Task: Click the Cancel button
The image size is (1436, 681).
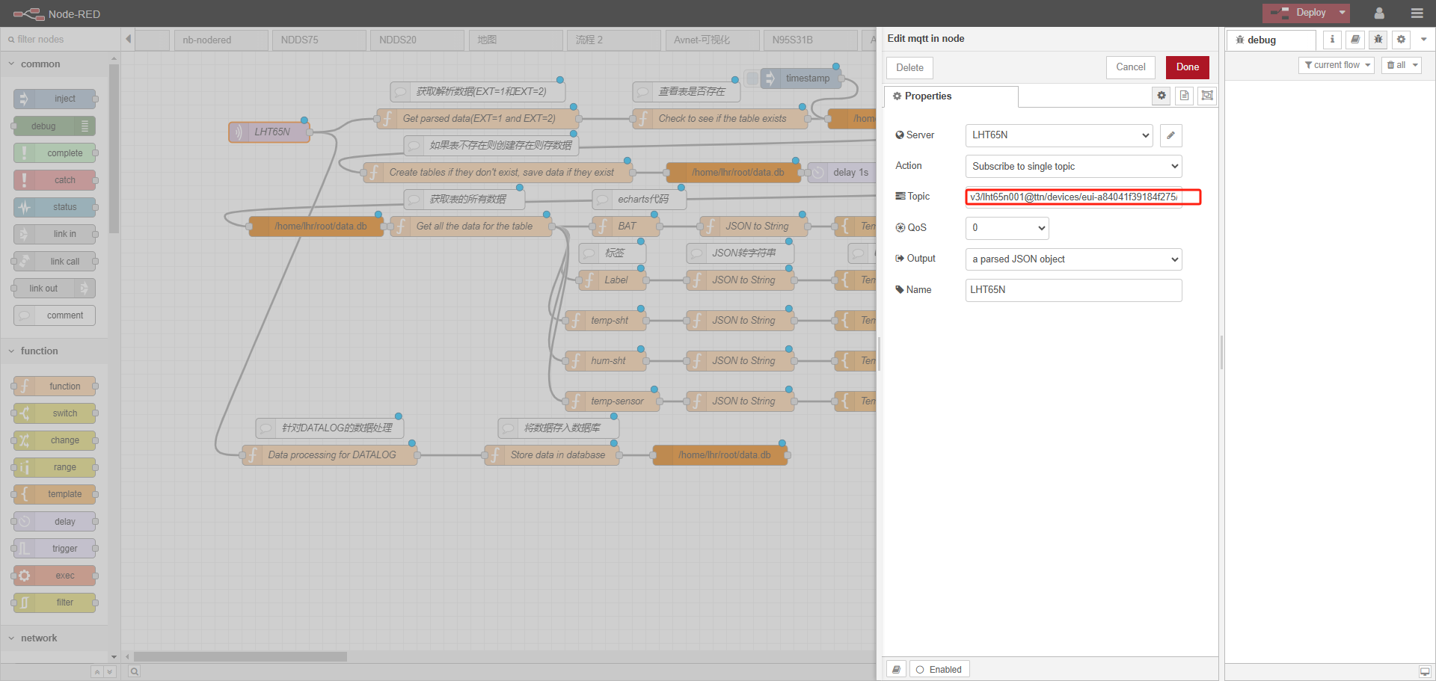Action: coord(1131,67)
